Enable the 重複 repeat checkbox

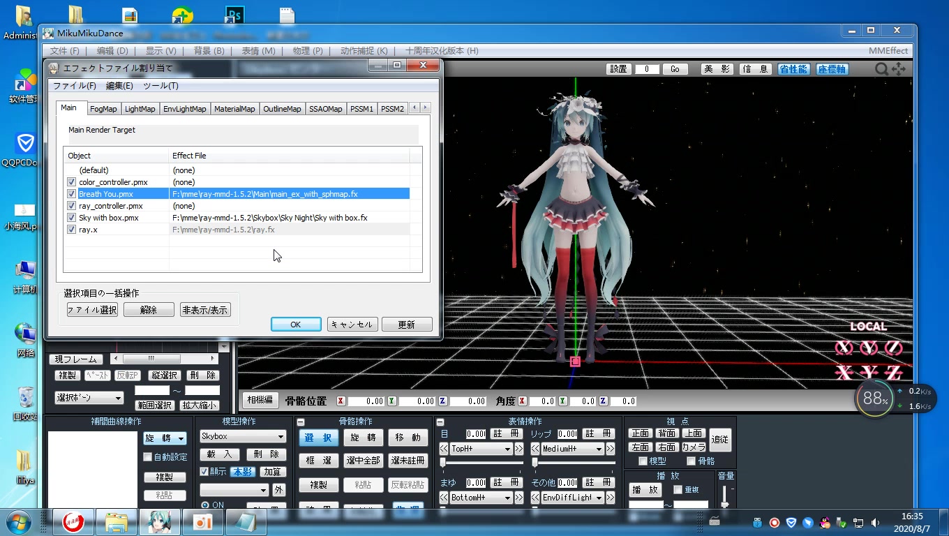tap(678, 490)
